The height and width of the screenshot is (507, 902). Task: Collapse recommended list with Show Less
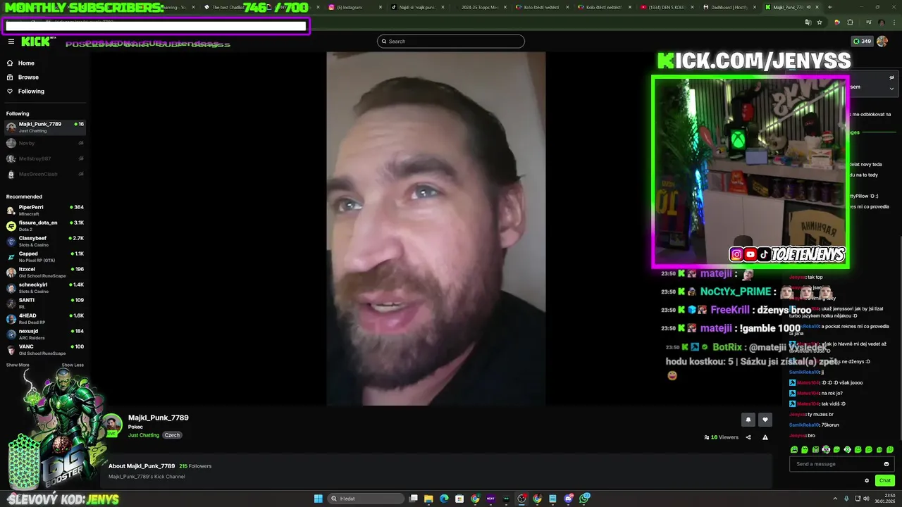[73, 365]
